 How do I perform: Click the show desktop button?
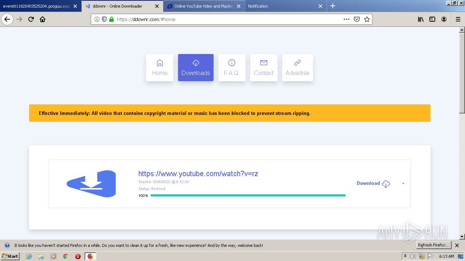(x=461, y=256)
